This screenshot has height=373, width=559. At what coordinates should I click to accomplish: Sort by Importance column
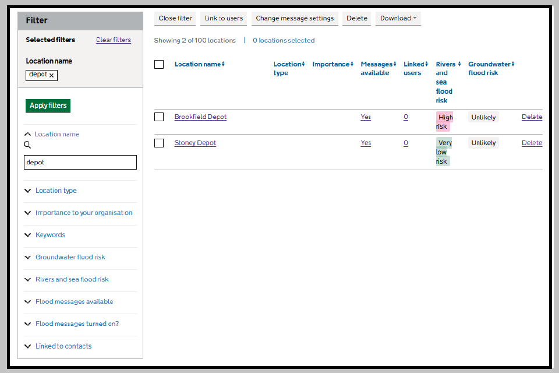click(332, 64)
